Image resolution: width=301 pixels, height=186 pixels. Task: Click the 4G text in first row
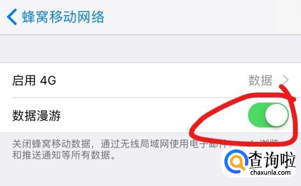pyautogui.click(x=48, y=80)
